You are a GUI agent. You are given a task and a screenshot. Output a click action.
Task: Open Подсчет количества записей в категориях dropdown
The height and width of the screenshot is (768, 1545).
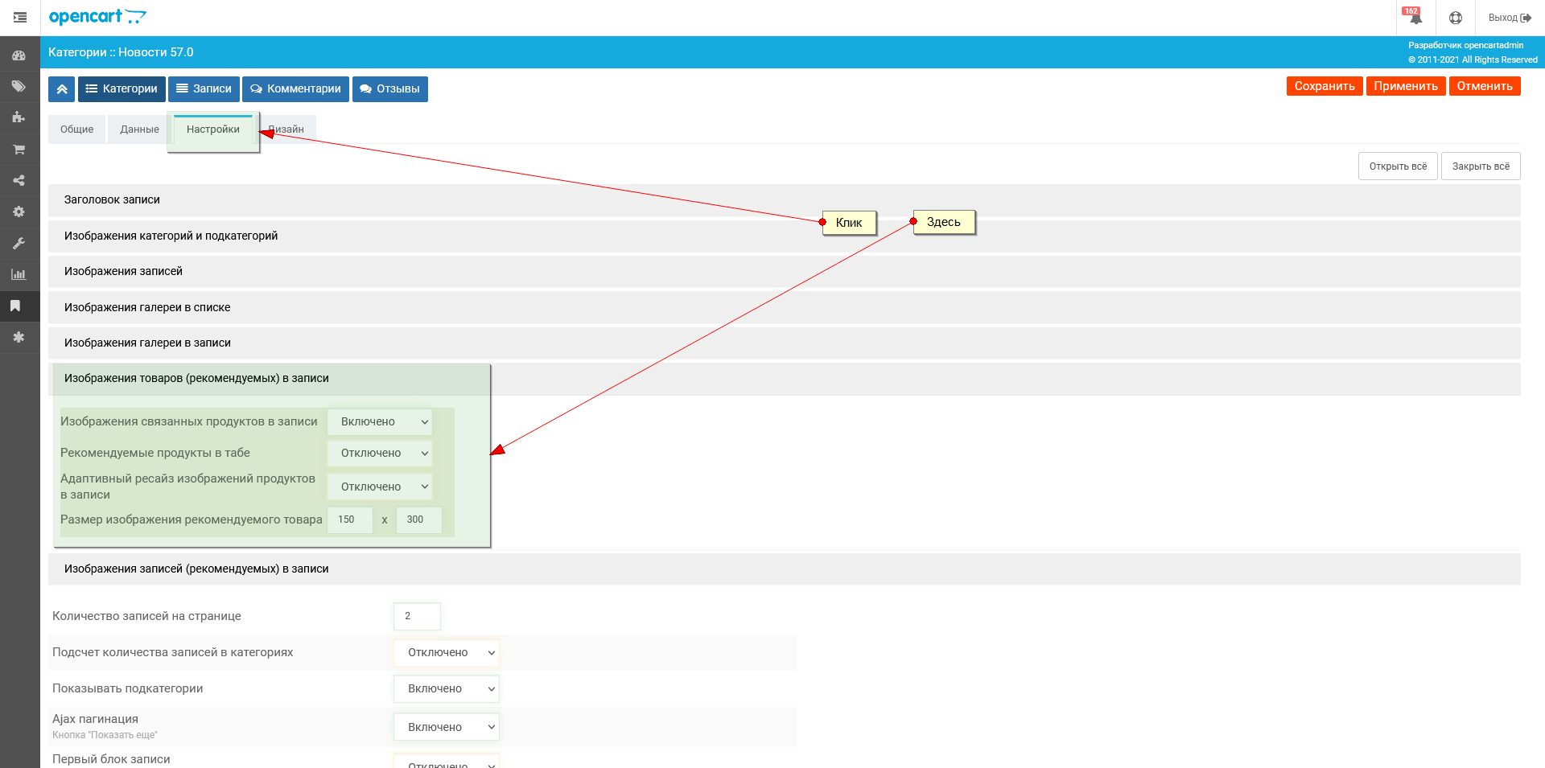tap(447, 653)
